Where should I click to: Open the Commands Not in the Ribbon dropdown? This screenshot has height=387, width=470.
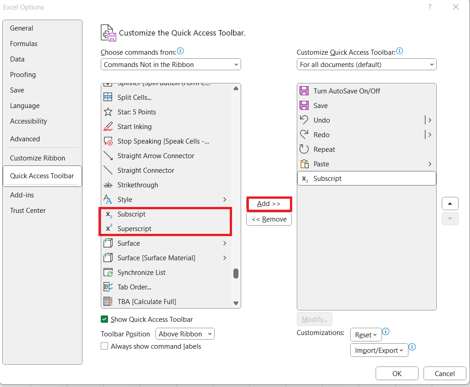(171, 64)
